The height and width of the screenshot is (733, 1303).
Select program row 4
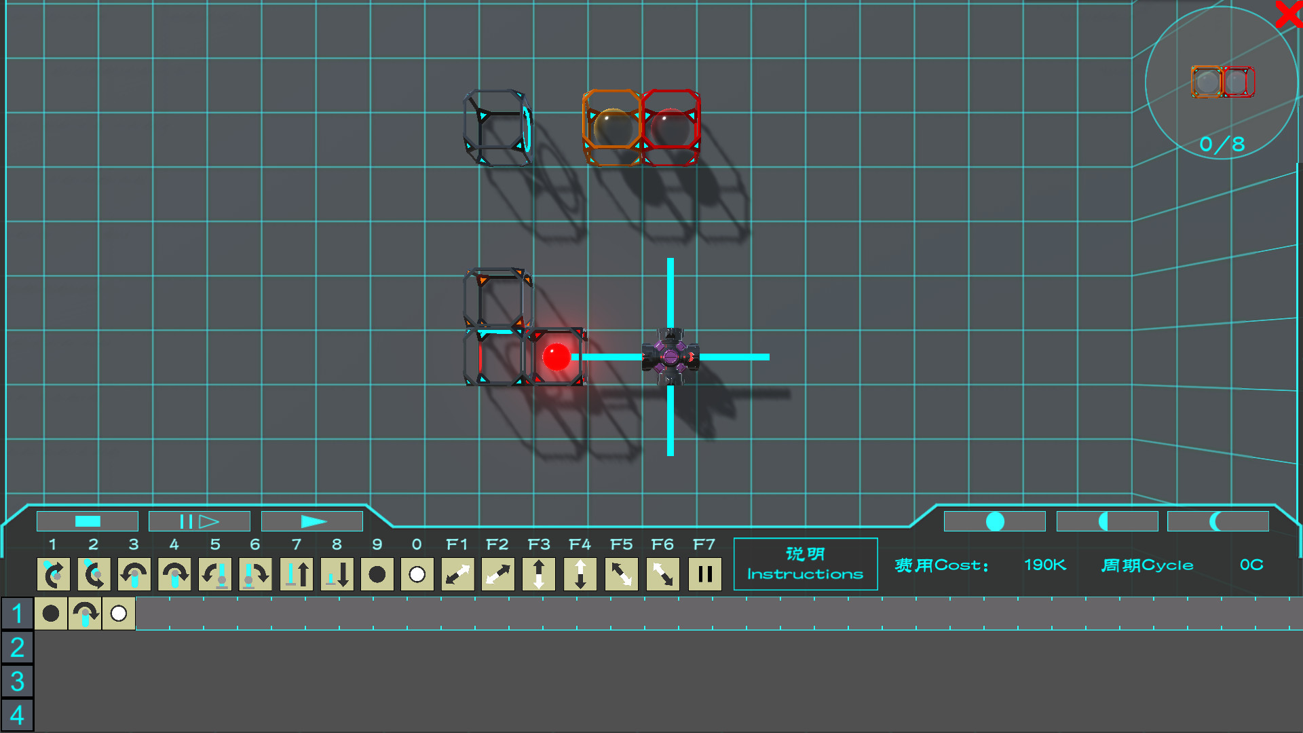point(17,715)
